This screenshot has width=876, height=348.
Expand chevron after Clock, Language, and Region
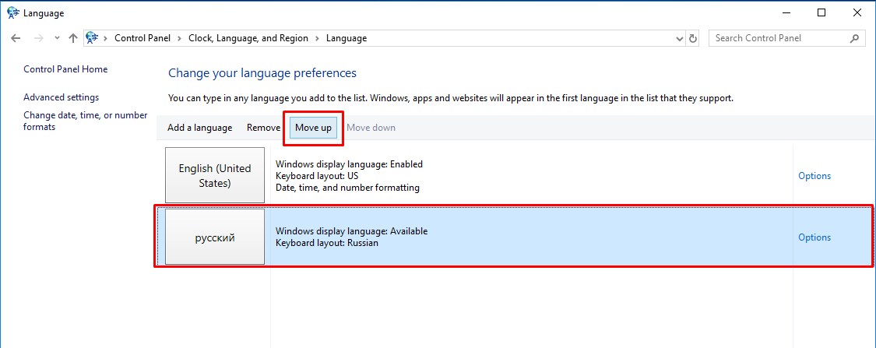coord(317,38)
